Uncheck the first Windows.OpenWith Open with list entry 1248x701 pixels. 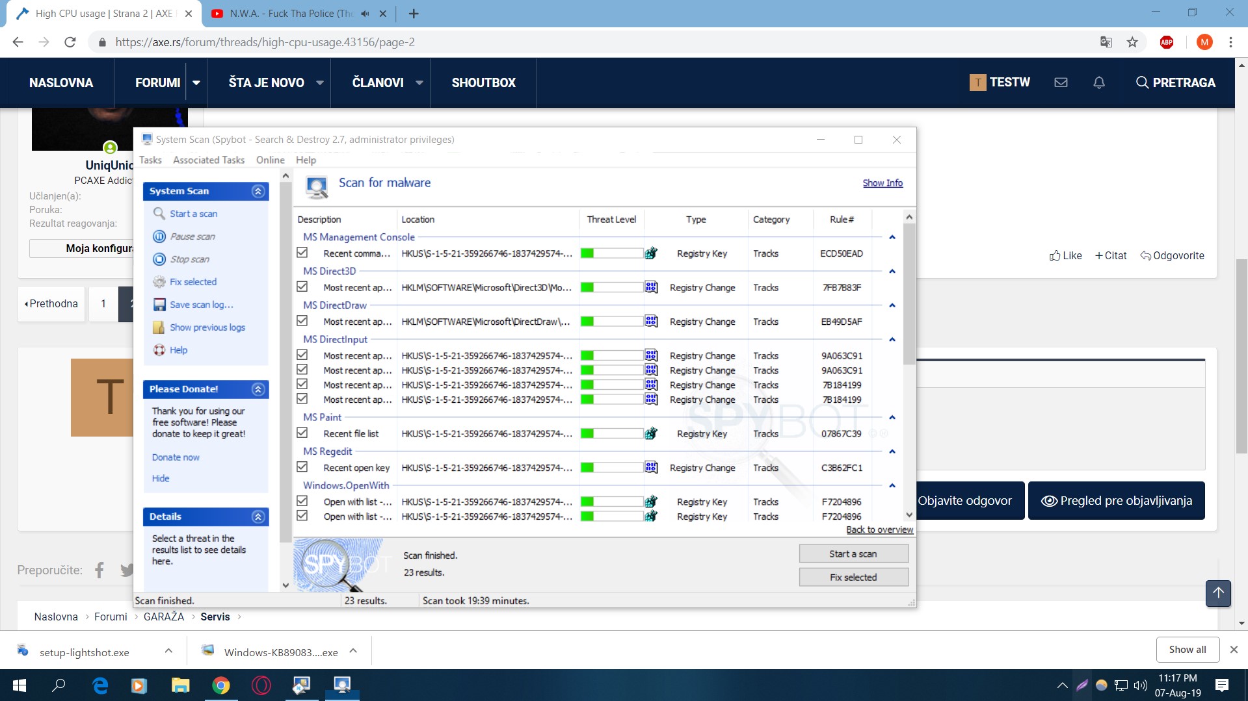(302, 501)
